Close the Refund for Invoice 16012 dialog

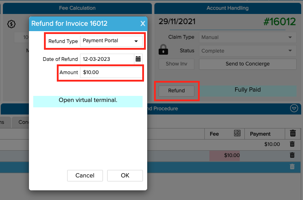[x=143, y=24]
